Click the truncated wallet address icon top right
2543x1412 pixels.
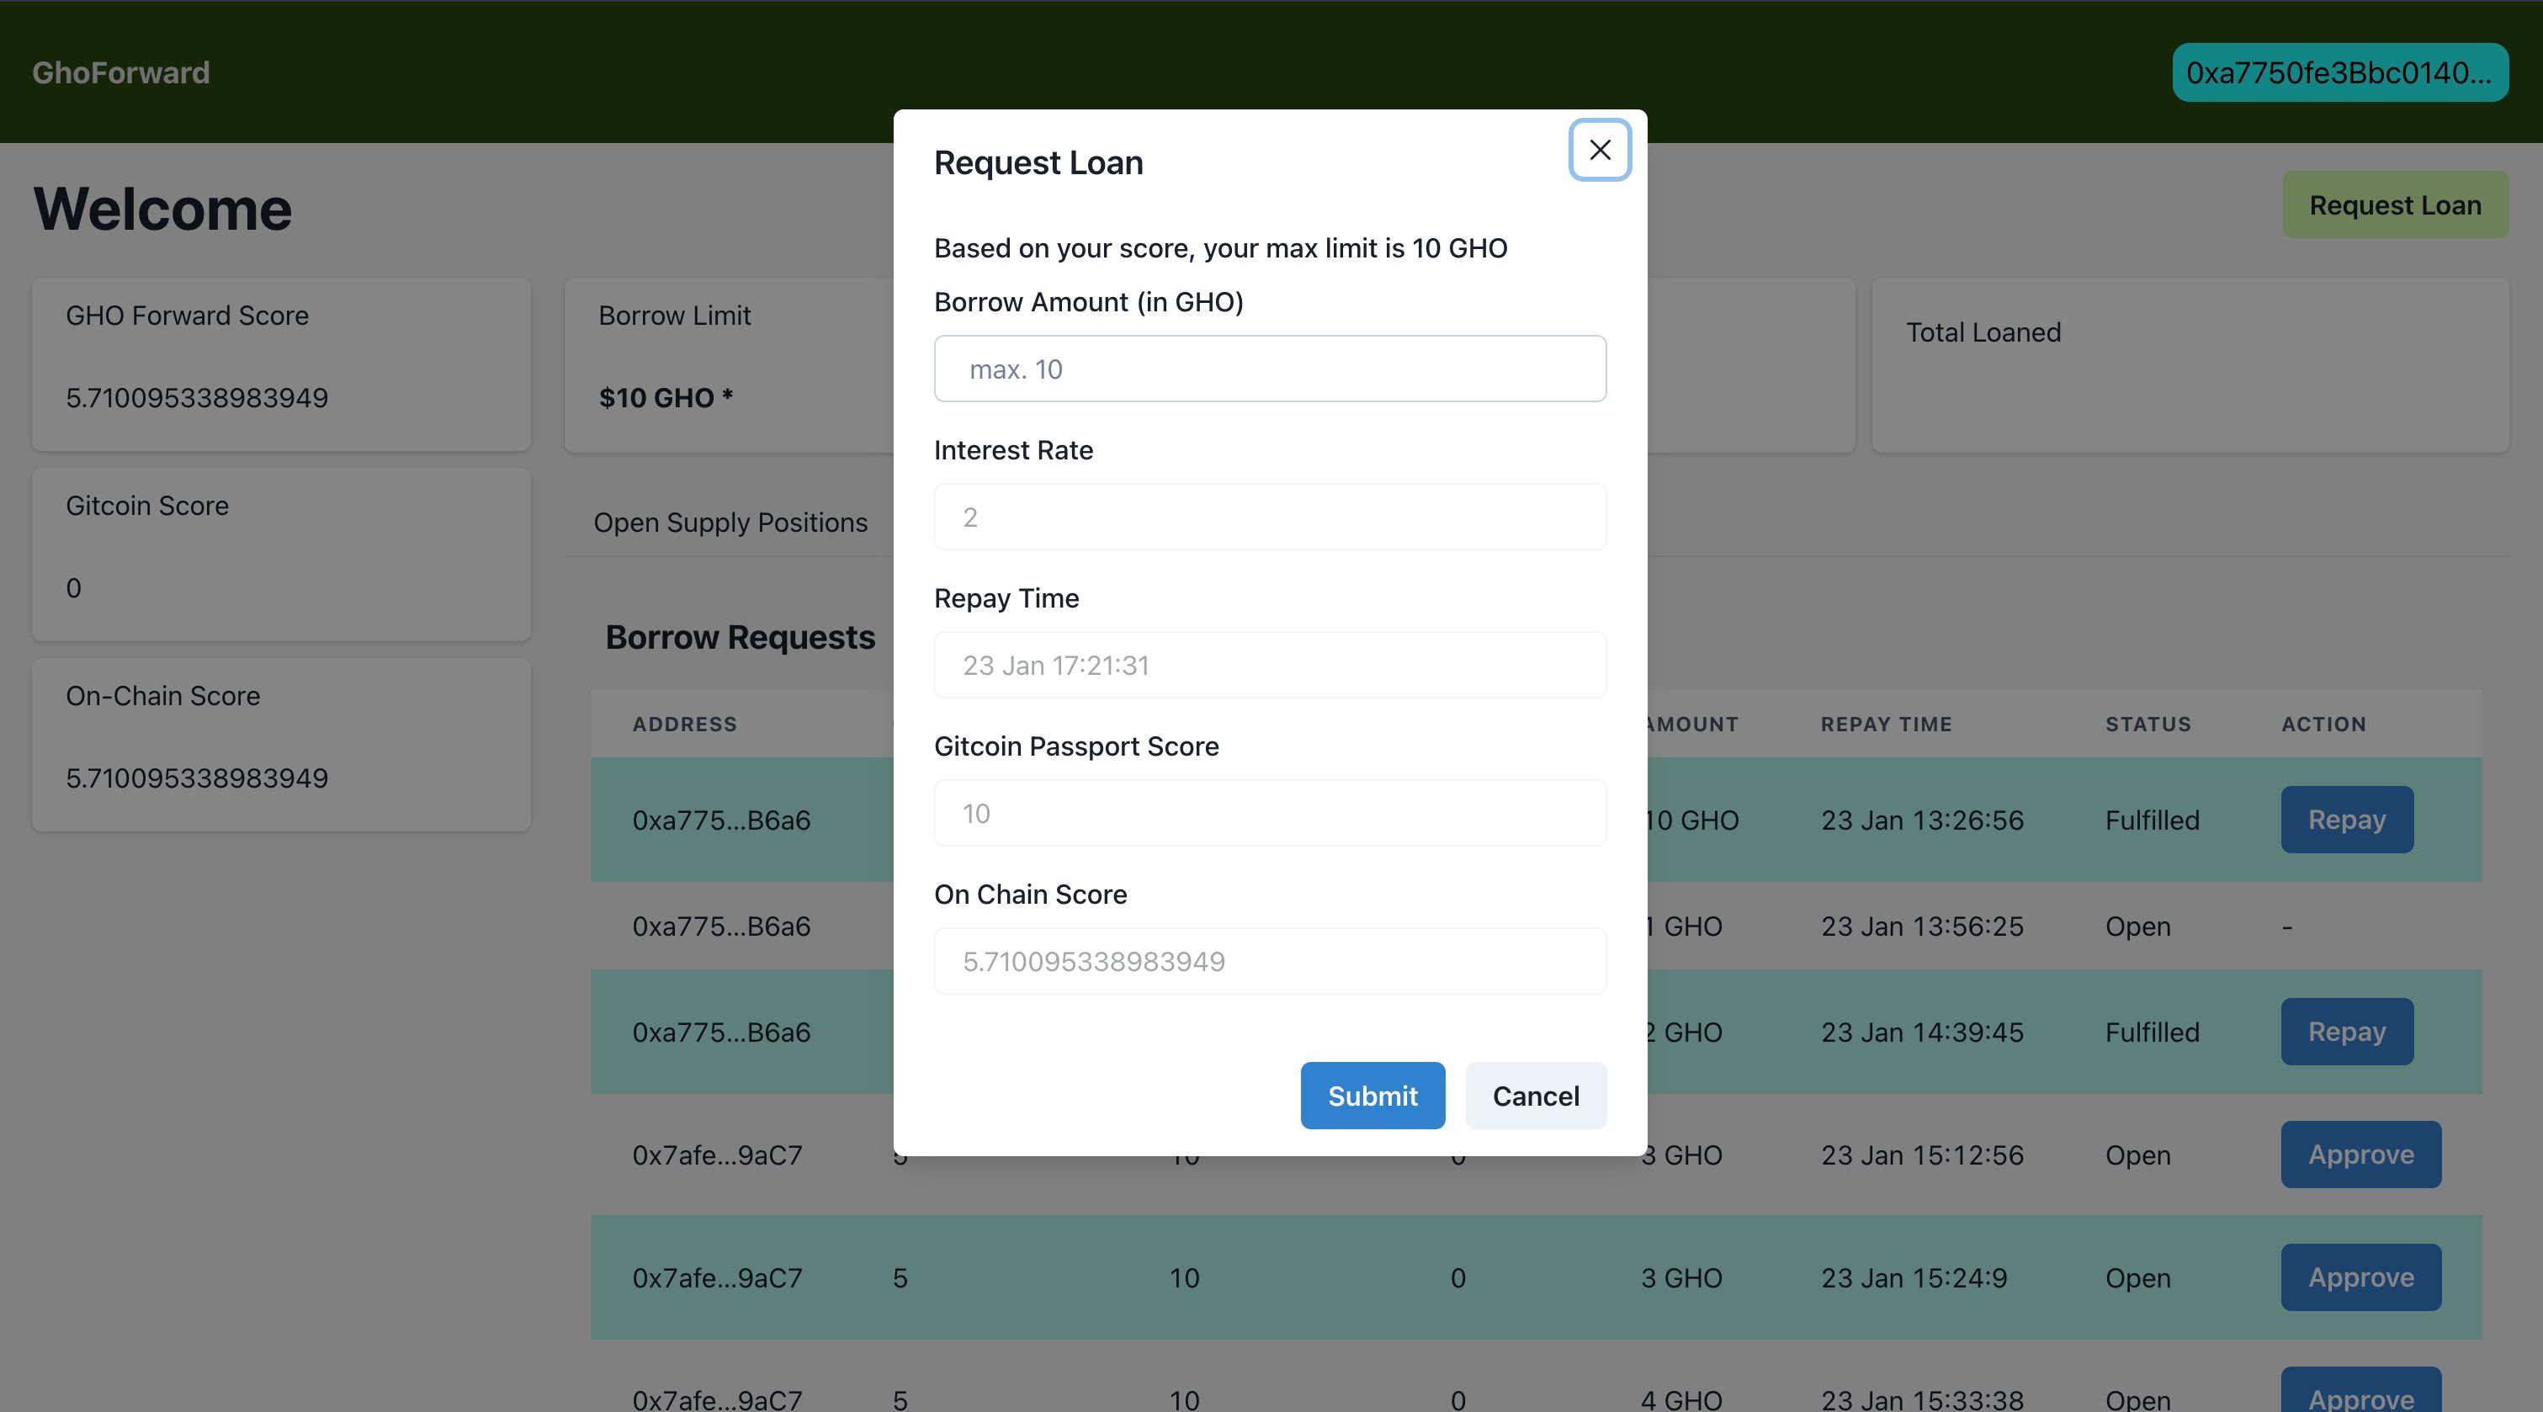click(x=2339, y=72)
